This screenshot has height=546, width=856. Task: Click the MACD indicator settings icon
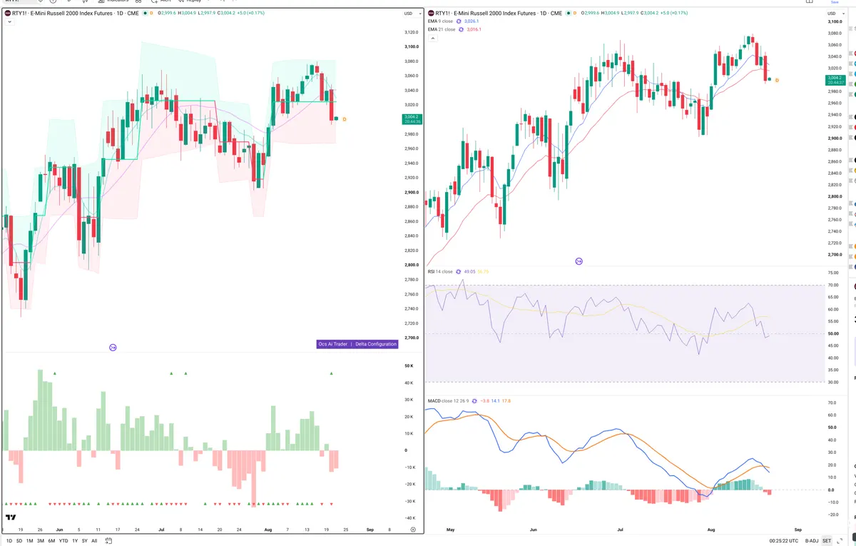point(475,400)
